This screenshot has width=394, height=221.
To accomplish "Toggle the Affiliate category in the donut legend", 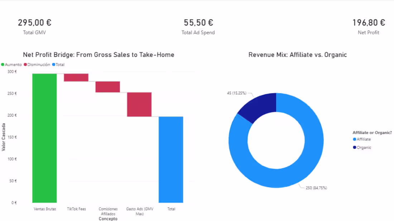I will coord(362,139).
